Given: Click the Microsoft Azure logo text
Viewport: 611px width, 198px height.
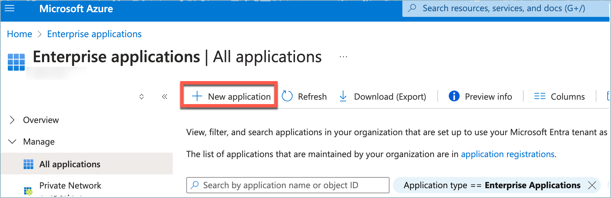Looking at the screenshot, I should 76,9.
